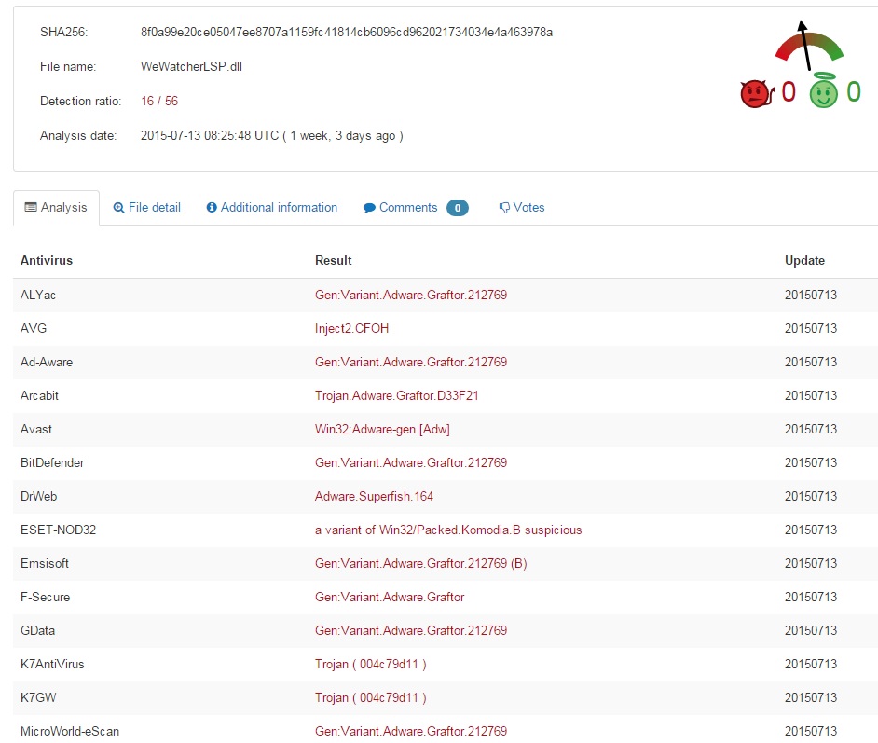Click the magnifier icon beside File detail
The height and width of the screenshot is (743, 878).
click(118, 208)
